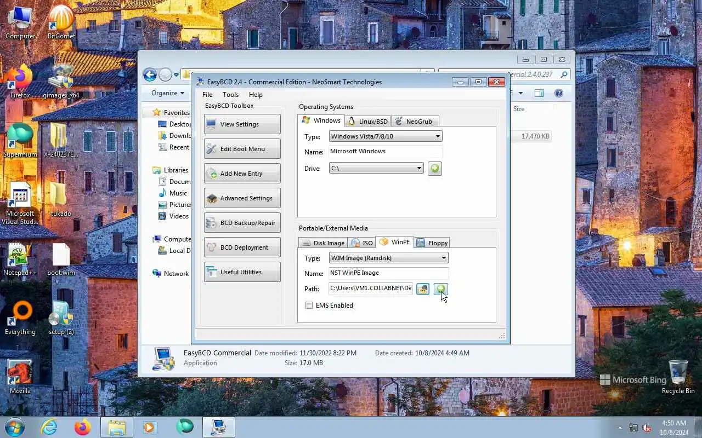Select Microsoft Visual Studio desktop shortcut
The image size is (702, 438).
coord(20,204)
